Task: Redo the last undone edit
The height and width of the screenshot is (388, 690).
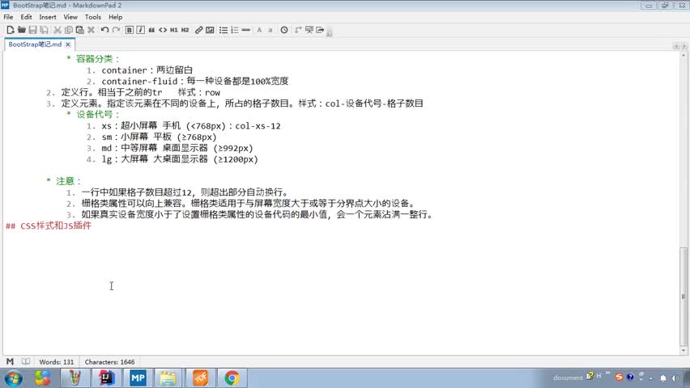Action: coord(116,30)
